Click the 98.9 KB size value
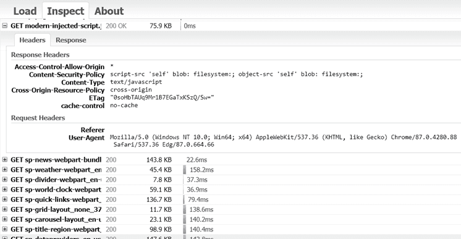Screen dimensions: 461x239 coord(161,229)
